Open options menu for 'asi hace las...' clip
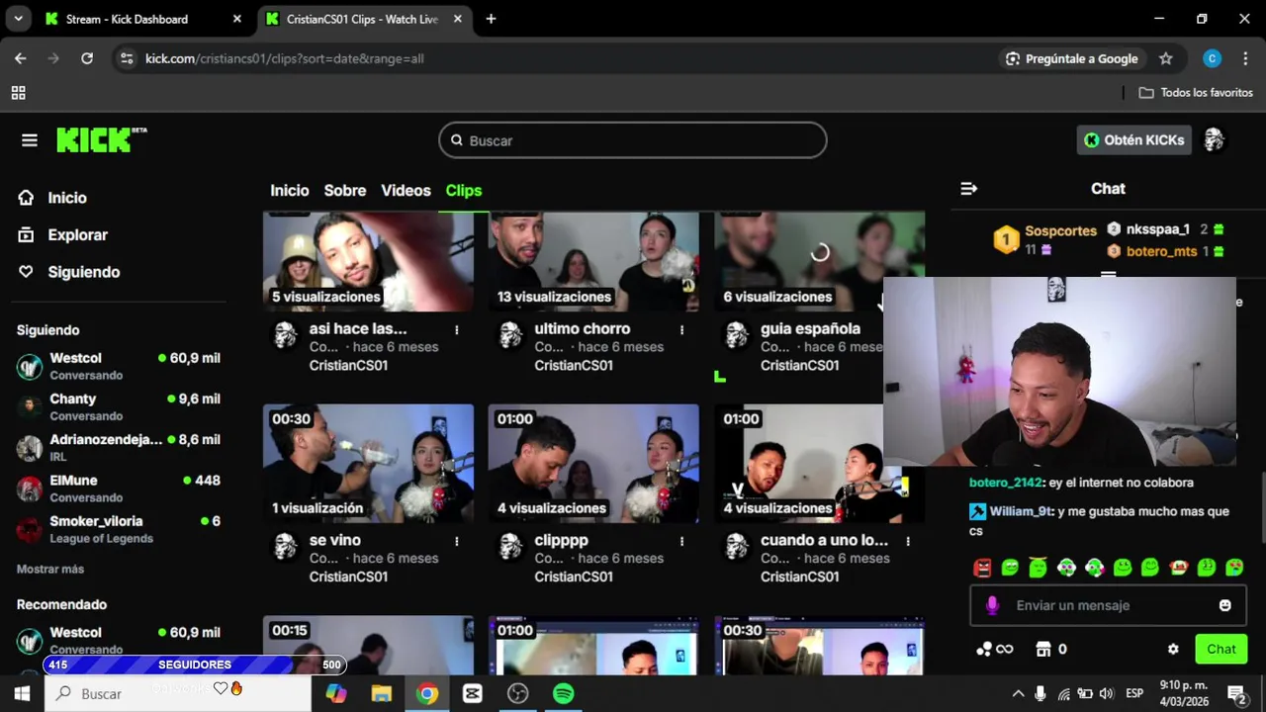Screen dimensions: 1266x712 (456, 329)
